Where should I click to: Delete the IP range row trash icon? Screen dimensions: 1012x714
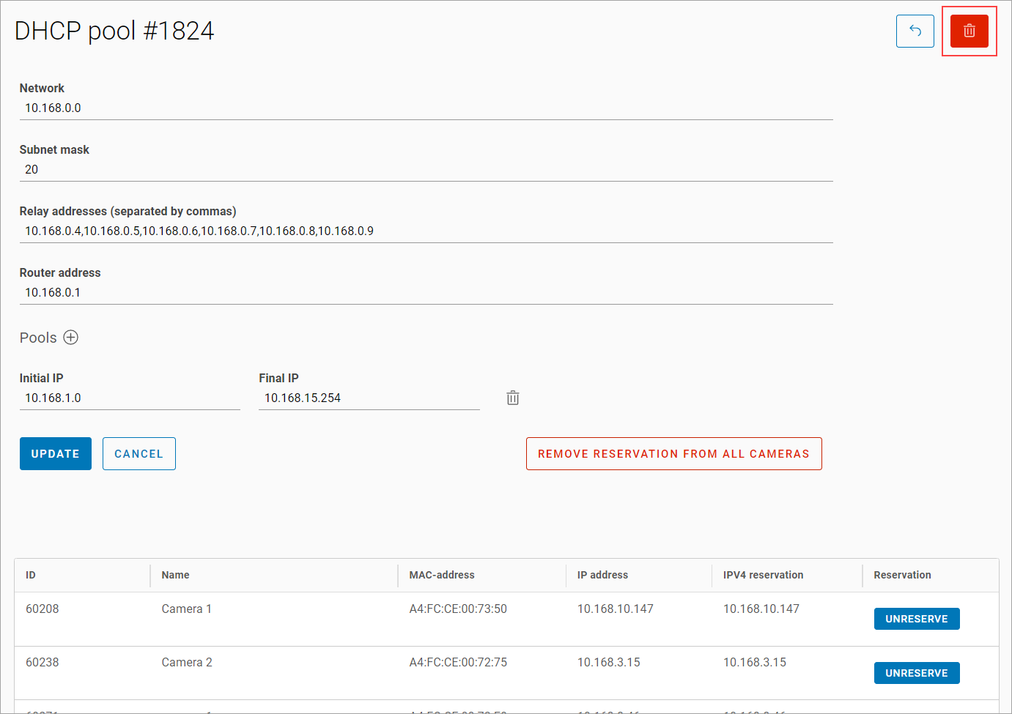(x=513, y=398)
